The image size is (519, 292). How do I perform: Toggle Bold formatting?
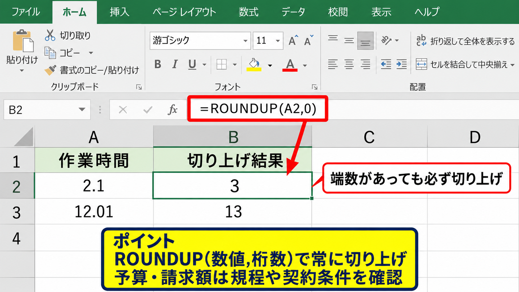[158, 65]
